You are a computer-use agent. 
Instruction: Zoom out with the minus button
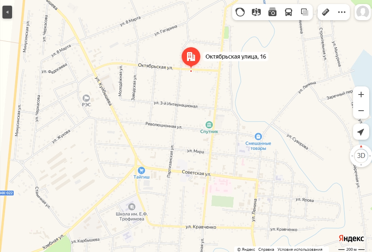[361, 111]
